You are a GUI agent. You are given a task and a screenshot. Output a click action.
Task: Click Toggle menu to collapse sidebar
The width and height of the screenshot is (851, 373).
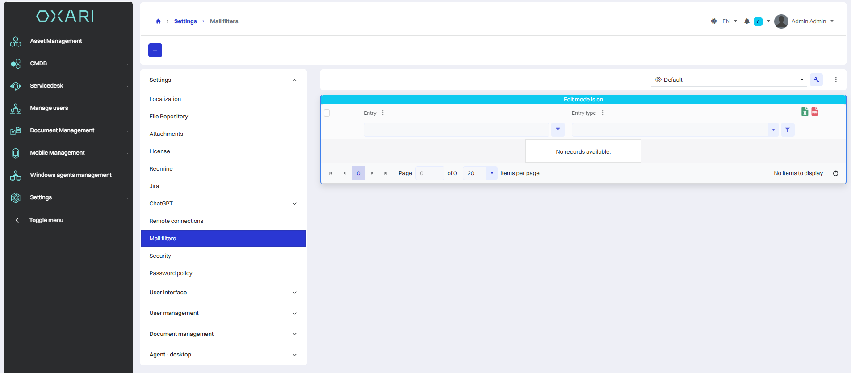(46, 220)
